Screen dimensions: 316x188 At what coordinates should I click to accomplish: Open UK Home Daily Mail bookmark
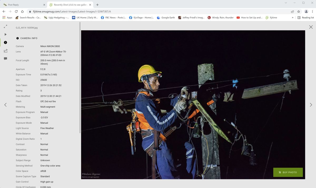coord(85,18)
